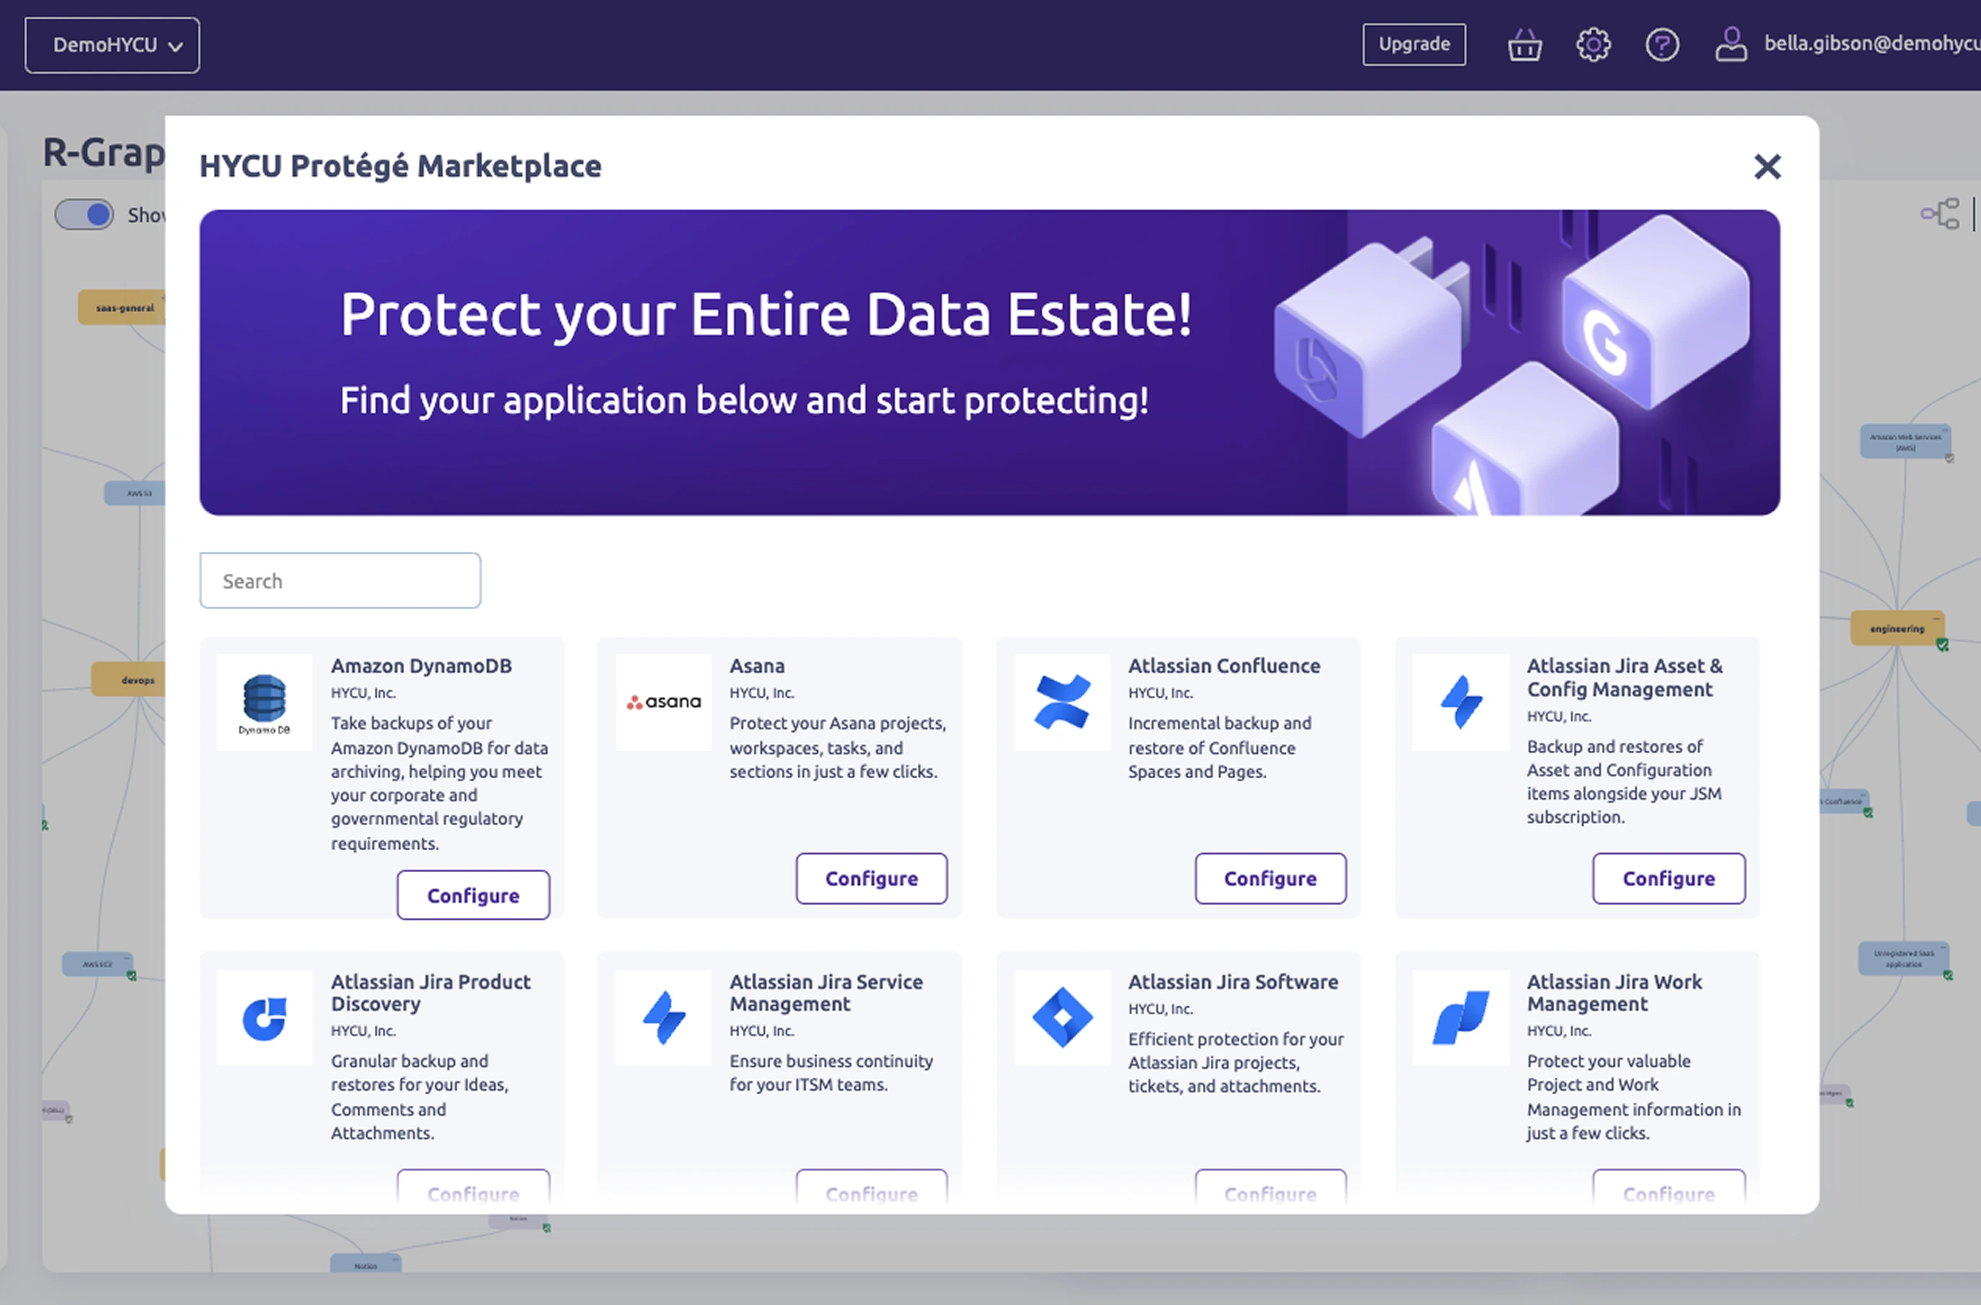Click the marketplace Search field

pos(339,581)
